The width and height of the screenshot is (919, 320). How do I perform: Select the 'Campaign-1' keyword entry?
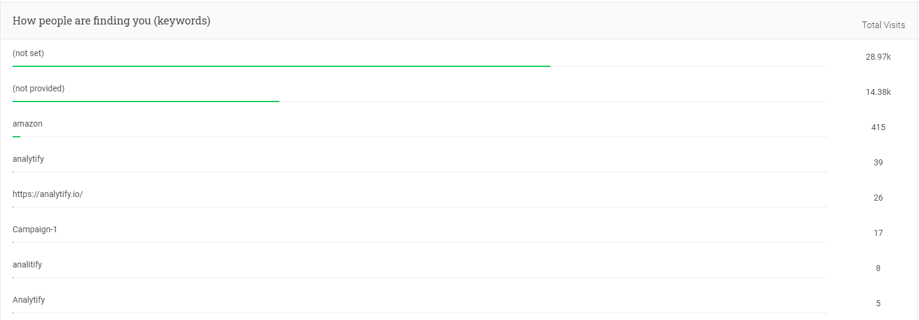coord(35,229)
